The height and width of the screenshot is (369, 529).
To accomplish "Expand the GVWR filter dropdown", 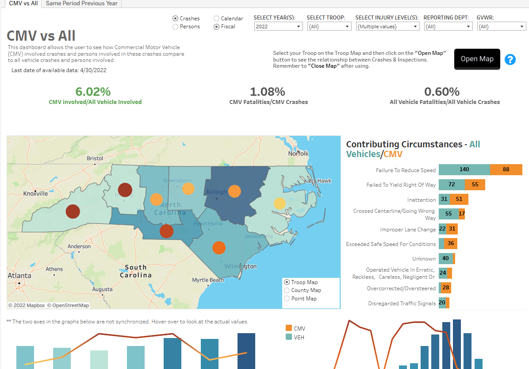I will [x=501, y=27].
